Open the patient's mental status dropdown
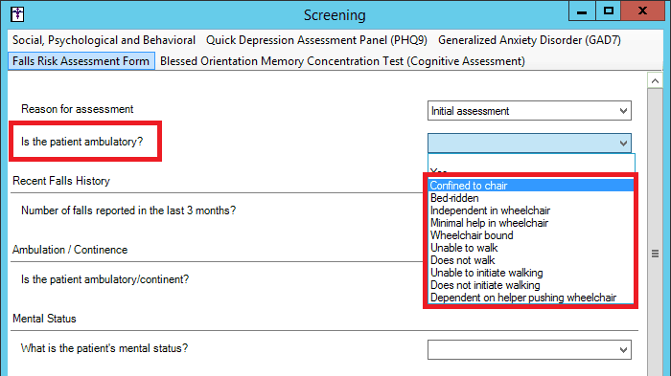This screenshot has height=376, width=671. 529,350
